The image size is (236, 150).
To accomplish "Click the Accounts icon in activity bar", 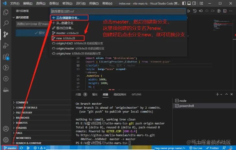I will click(x=6, y=129).
